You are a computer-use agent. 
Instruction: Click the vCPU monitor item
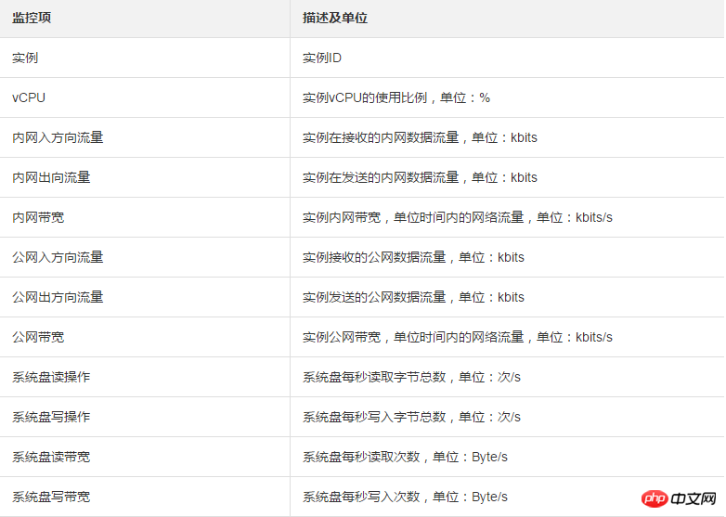[x=29, y=97]
